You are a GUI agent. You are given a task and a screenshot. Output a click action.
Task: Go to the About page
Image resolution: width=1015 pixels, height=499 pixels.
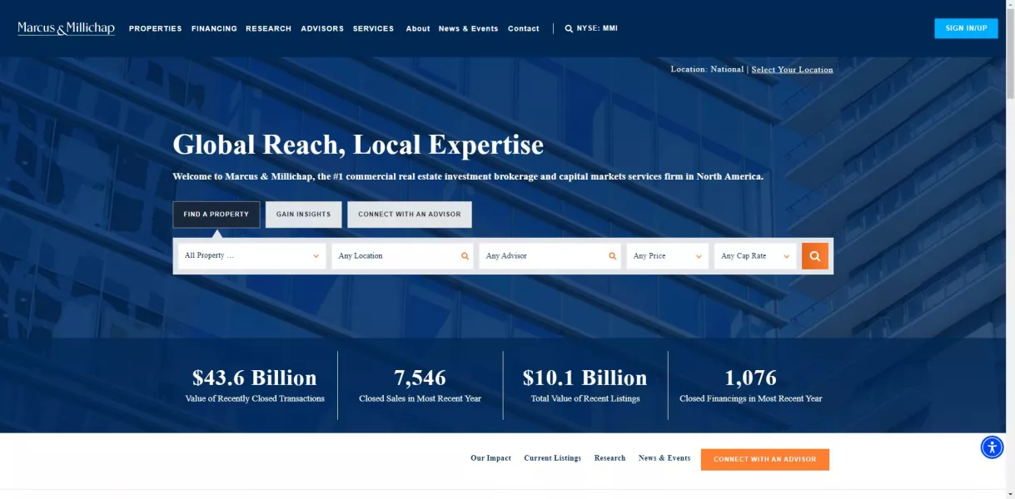(x=418, y=28)
